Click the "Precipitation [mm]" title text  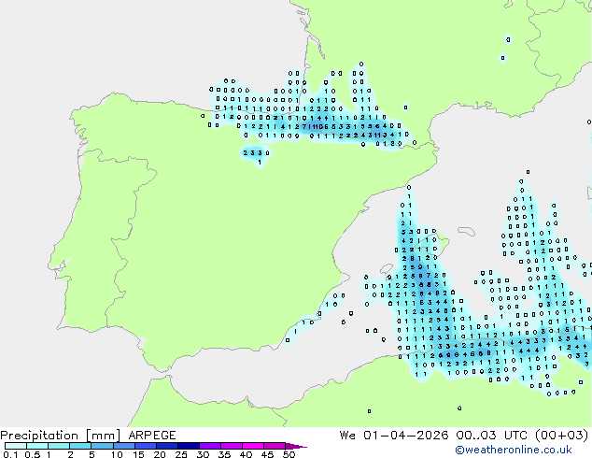(61, 436)
